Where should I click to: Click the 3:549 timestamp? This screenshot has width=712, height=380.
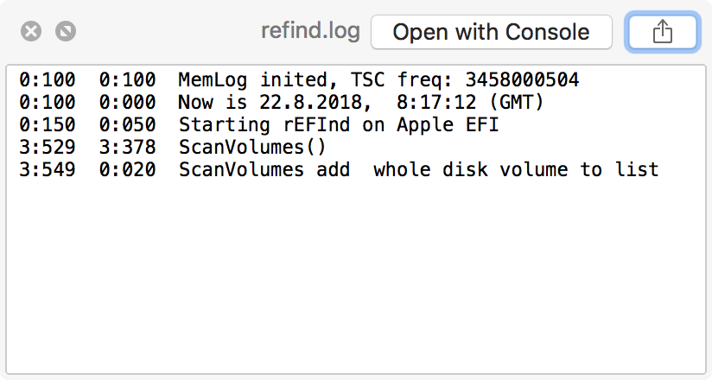tap(48, 170)
